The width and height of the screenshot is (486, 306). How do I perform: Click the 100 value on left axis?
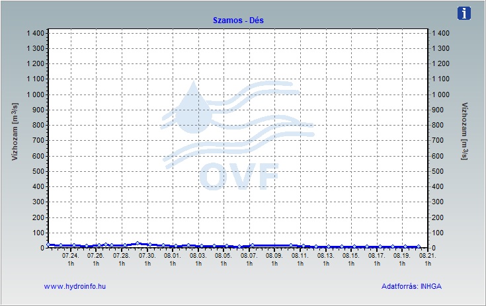[x=38, y=233]
